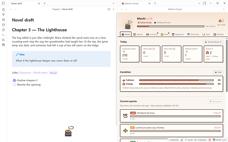Click the Characters today info icon
The image size is (228, 142).
[124, 51]
